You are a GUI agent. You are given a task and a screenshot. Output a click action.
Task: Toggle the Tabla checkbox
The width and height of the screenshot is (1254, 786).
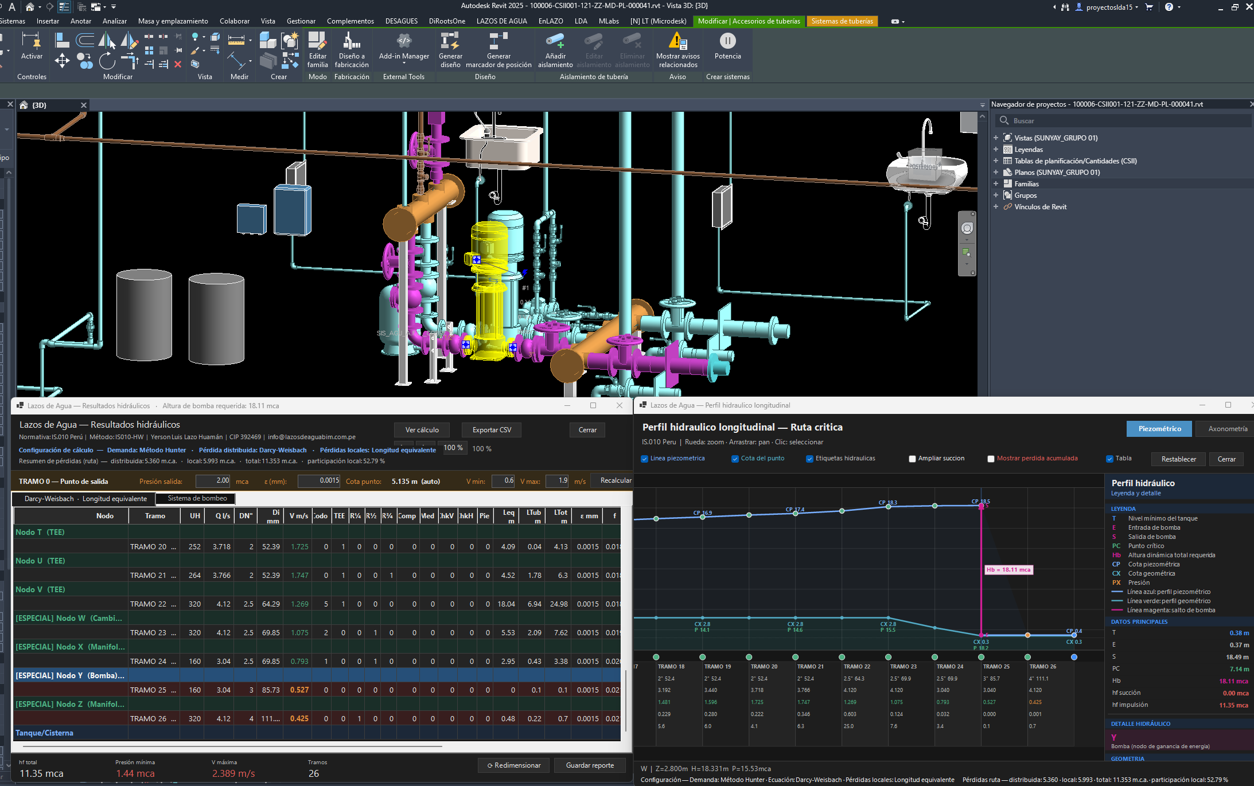[x=1109, y=459]
